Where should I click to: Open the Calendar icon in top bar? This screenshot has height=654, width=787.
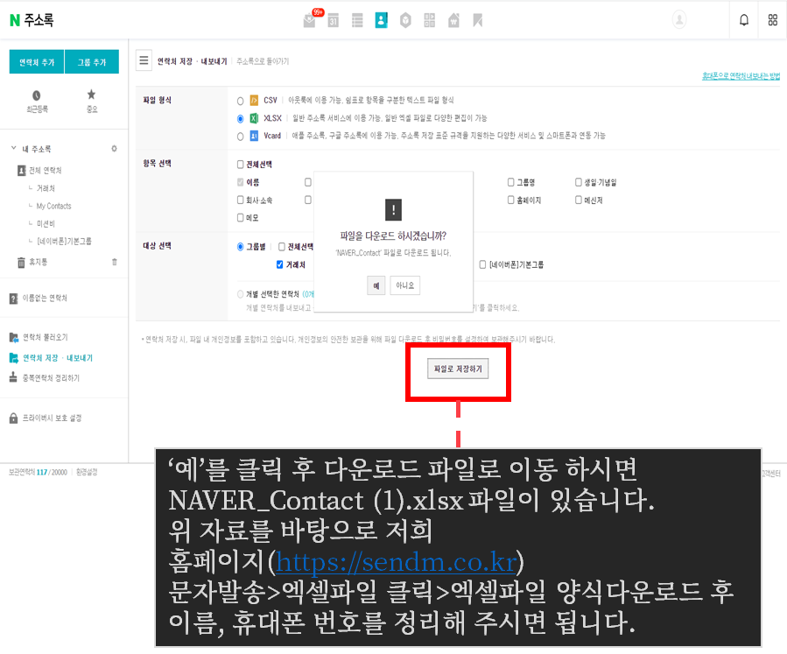(334, 21)
